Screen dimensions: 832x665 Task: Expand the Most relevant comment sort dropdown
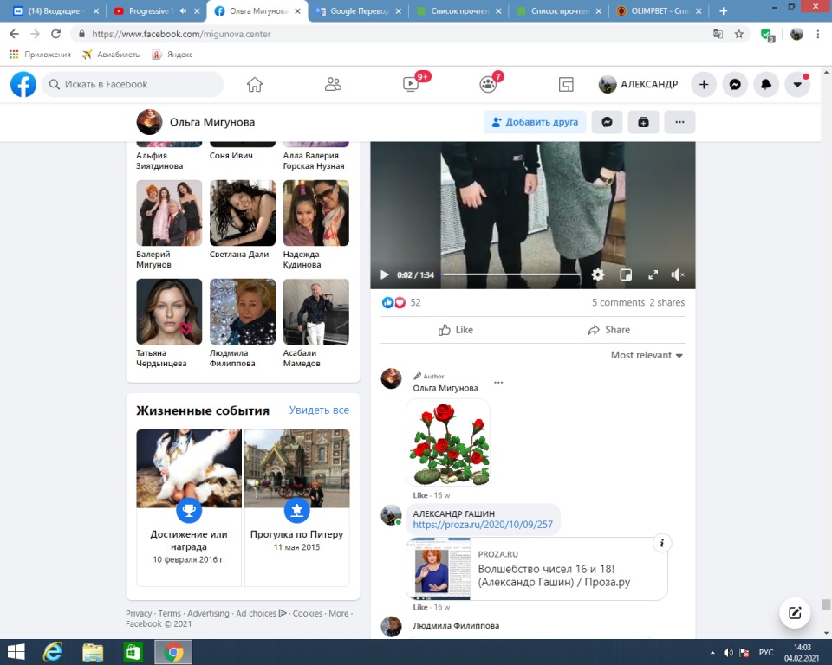click(x=647, y=355)
